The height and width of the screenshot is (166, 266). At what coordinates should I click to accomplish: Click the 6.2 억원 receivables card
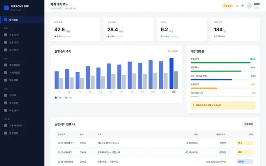coord(182,29)
